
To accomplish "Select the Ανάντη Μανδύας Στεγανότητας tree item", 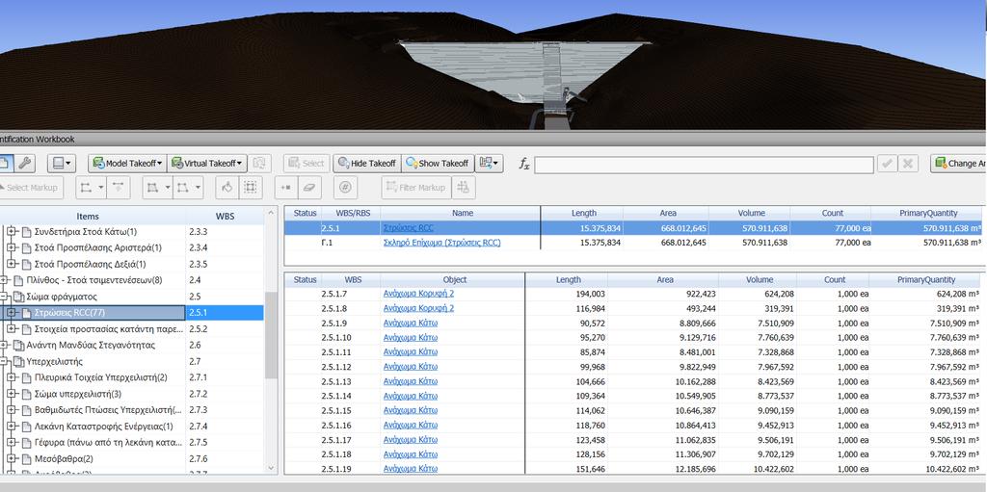I will pos(91,346).
